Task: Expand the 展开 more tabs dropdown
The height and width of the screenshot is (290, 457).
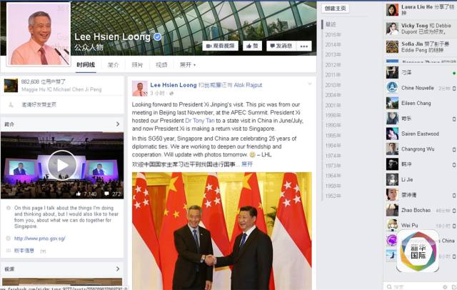Action: coord(188,65)
